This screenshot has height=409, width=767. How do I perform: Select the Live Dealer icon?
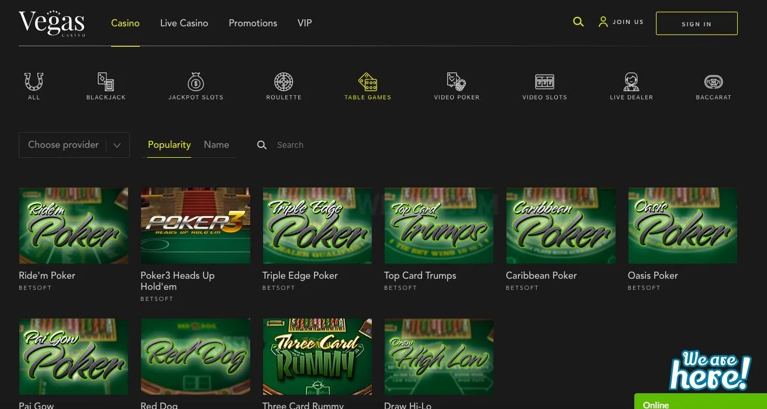click(631, 81)
